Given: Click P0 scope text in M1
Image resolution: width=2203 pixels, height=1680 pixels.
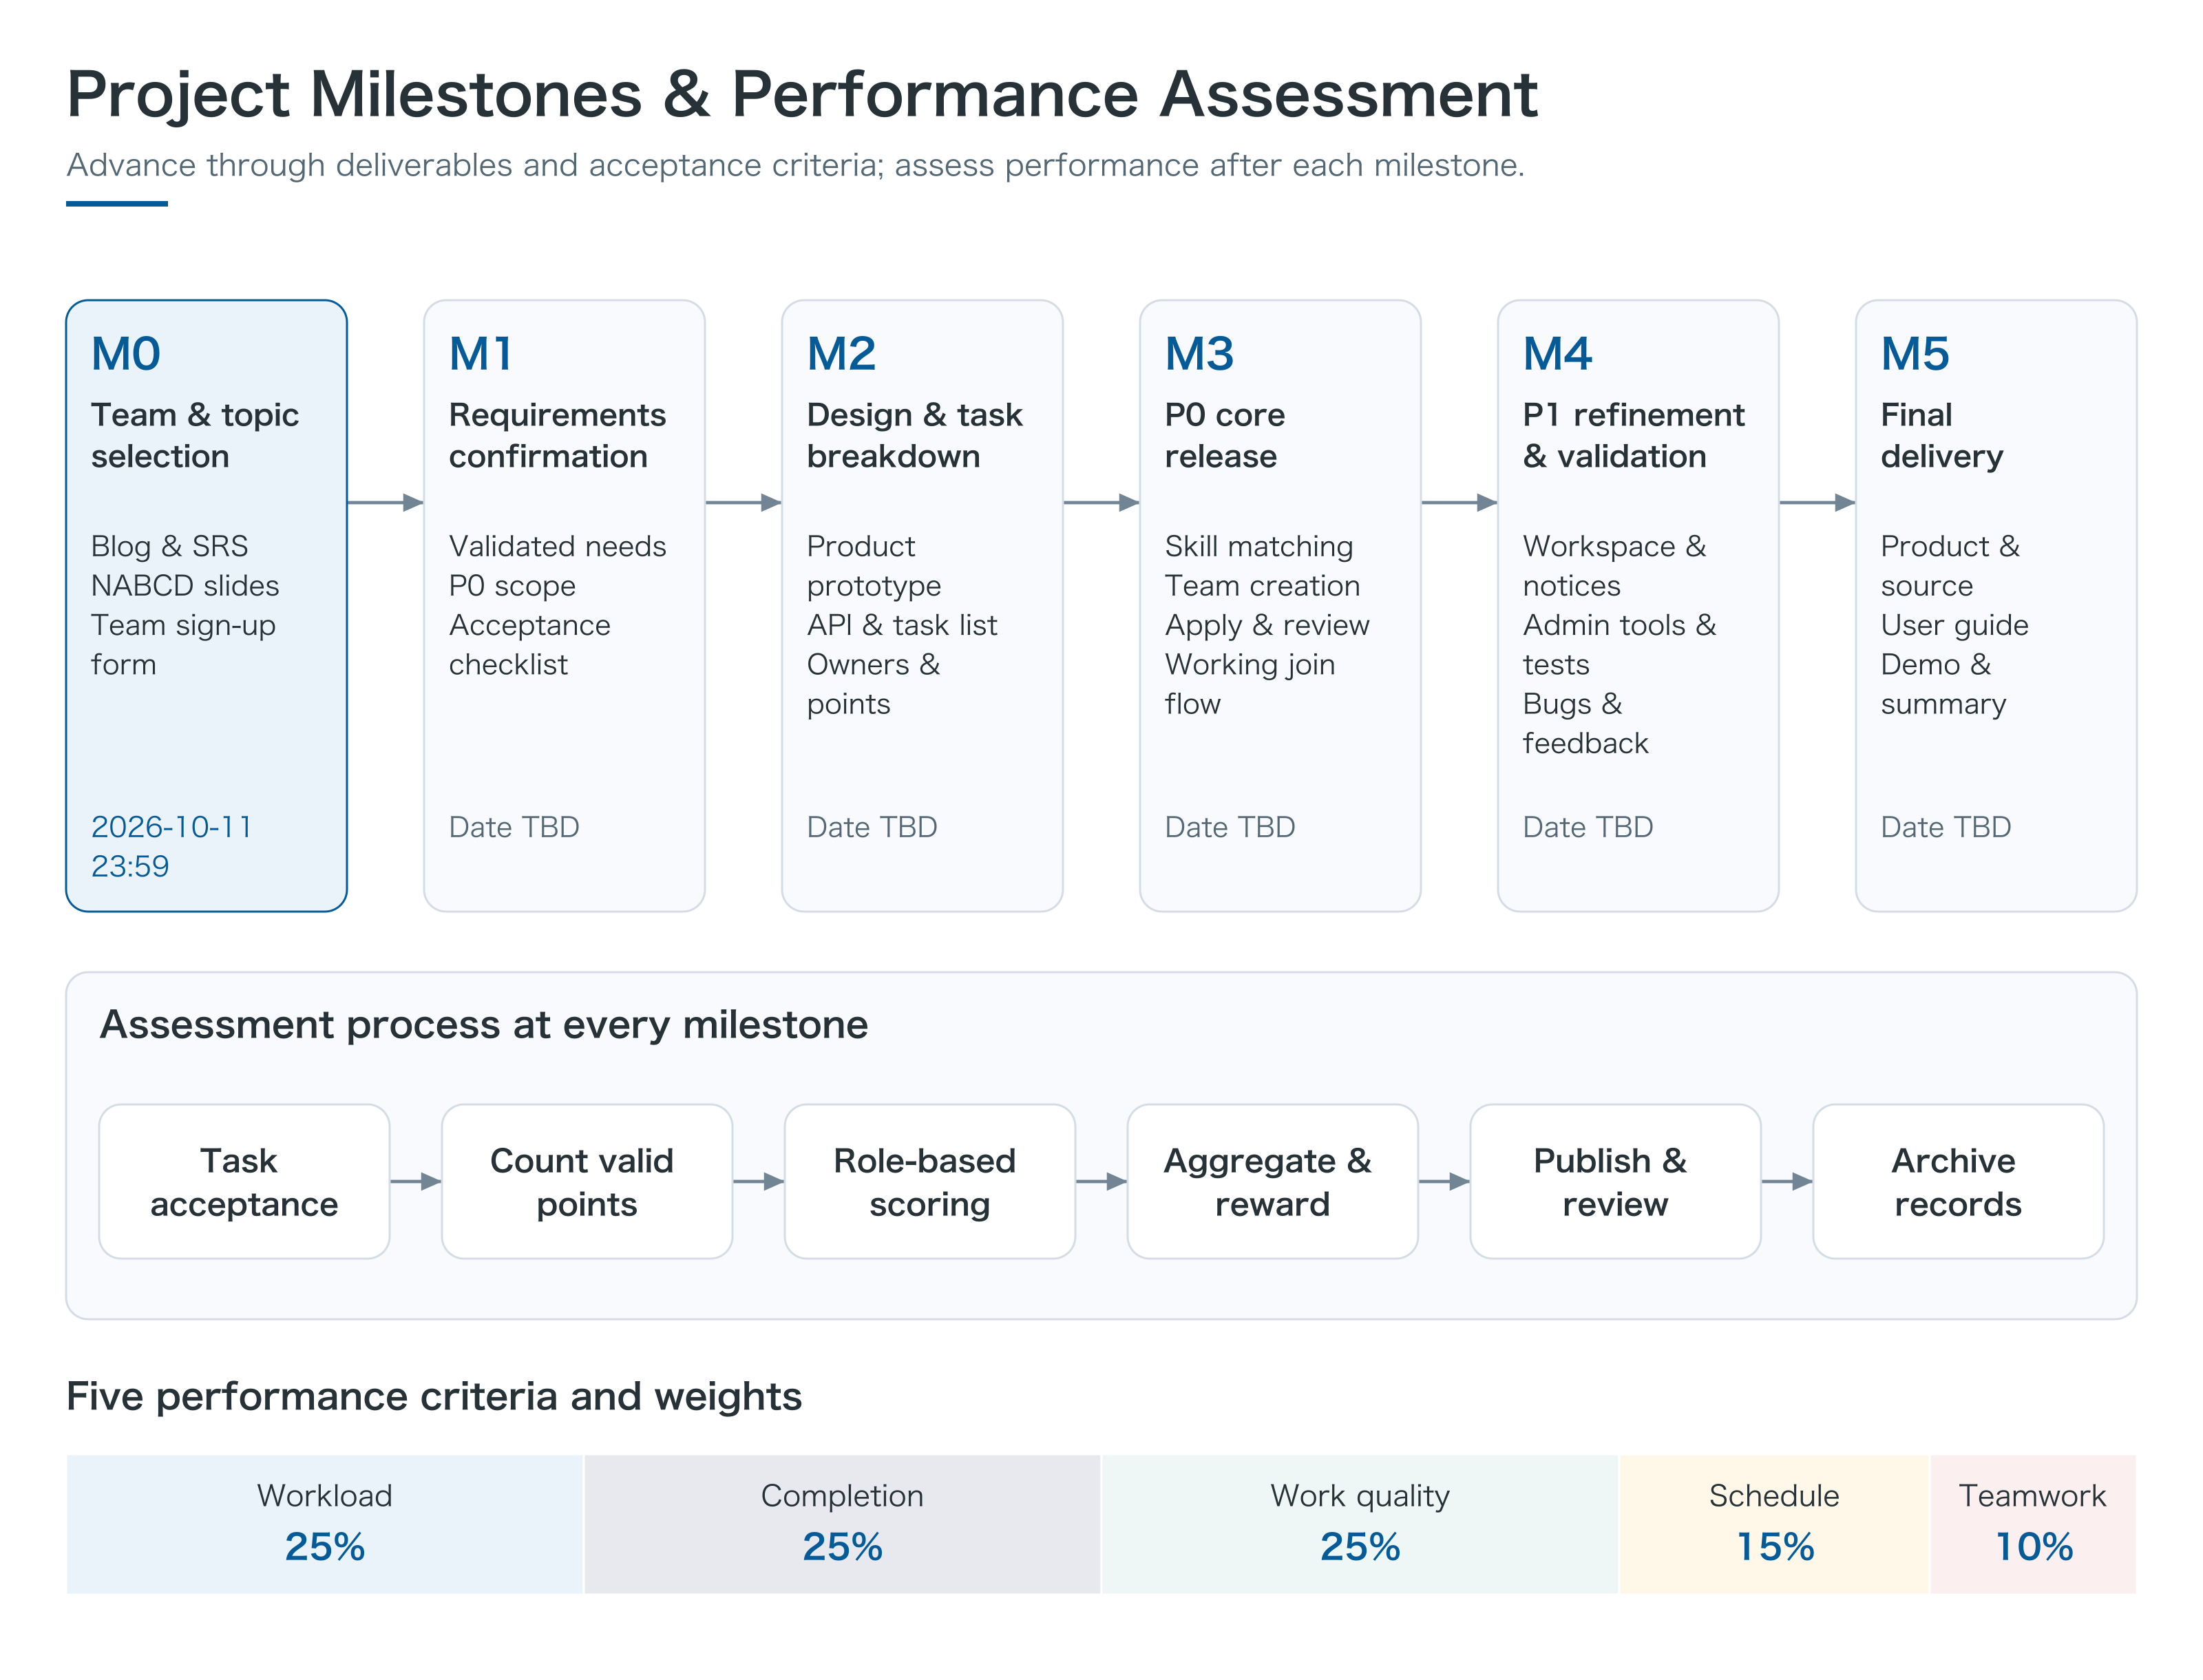Looking at the screenshot, I should pos(512,586).
